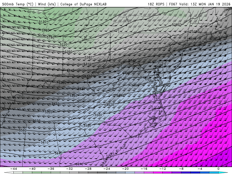Click the "F067 Valid: 13Z MON JAN 19 2026" text
Screen dimensions: 232x174
[x=200, y=4]
